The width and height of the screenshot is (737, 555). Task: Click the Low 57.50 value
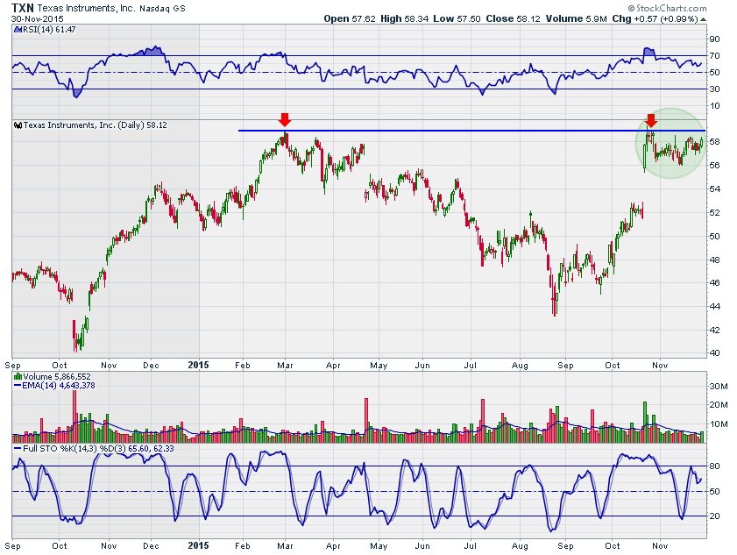pyautogui.click(x=457, y=18)
